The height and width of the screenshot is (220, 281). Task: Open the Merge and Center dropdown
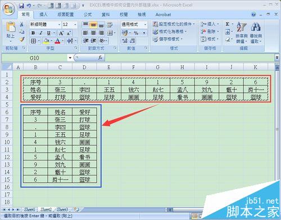(x=115, y=33)
